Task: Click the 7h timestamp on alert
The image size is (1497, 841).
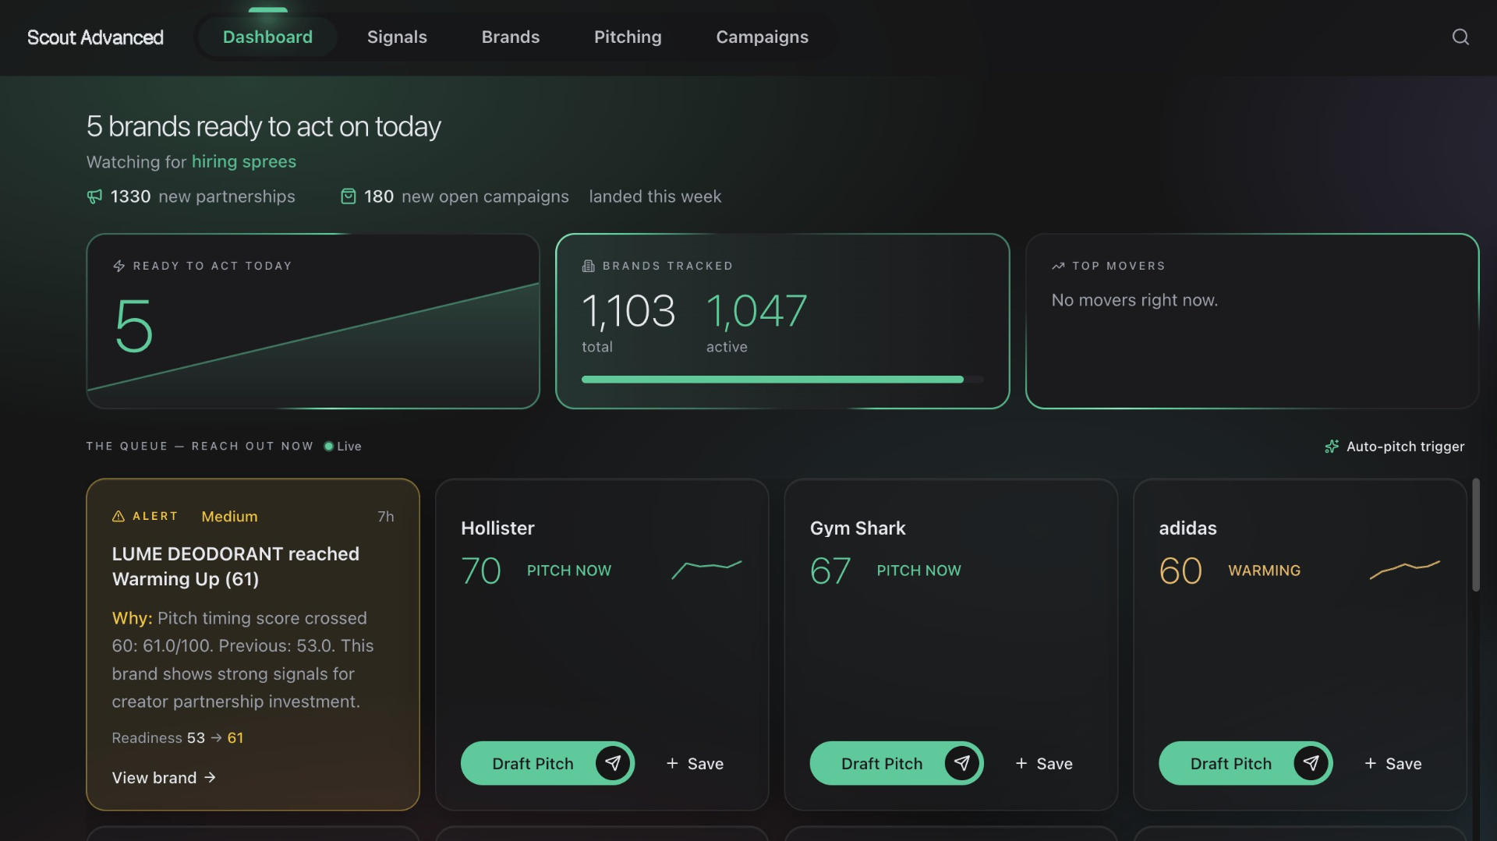Action: (386, 516)
